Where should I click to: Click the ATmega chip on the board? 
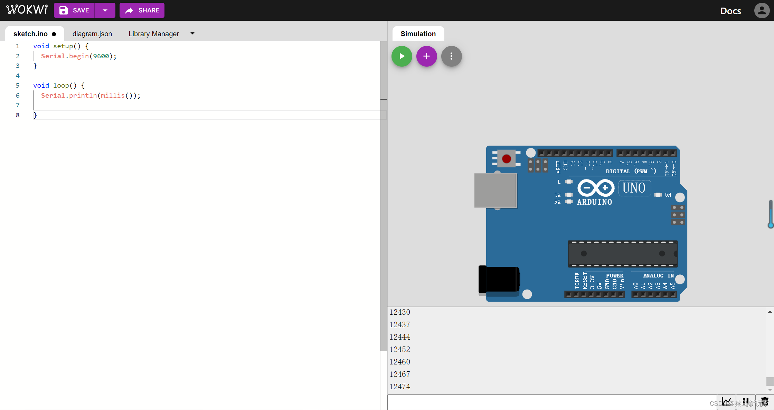623,254
